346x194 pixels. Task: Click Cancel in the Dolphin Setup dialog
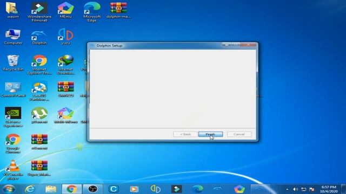(x=239, y=134)
